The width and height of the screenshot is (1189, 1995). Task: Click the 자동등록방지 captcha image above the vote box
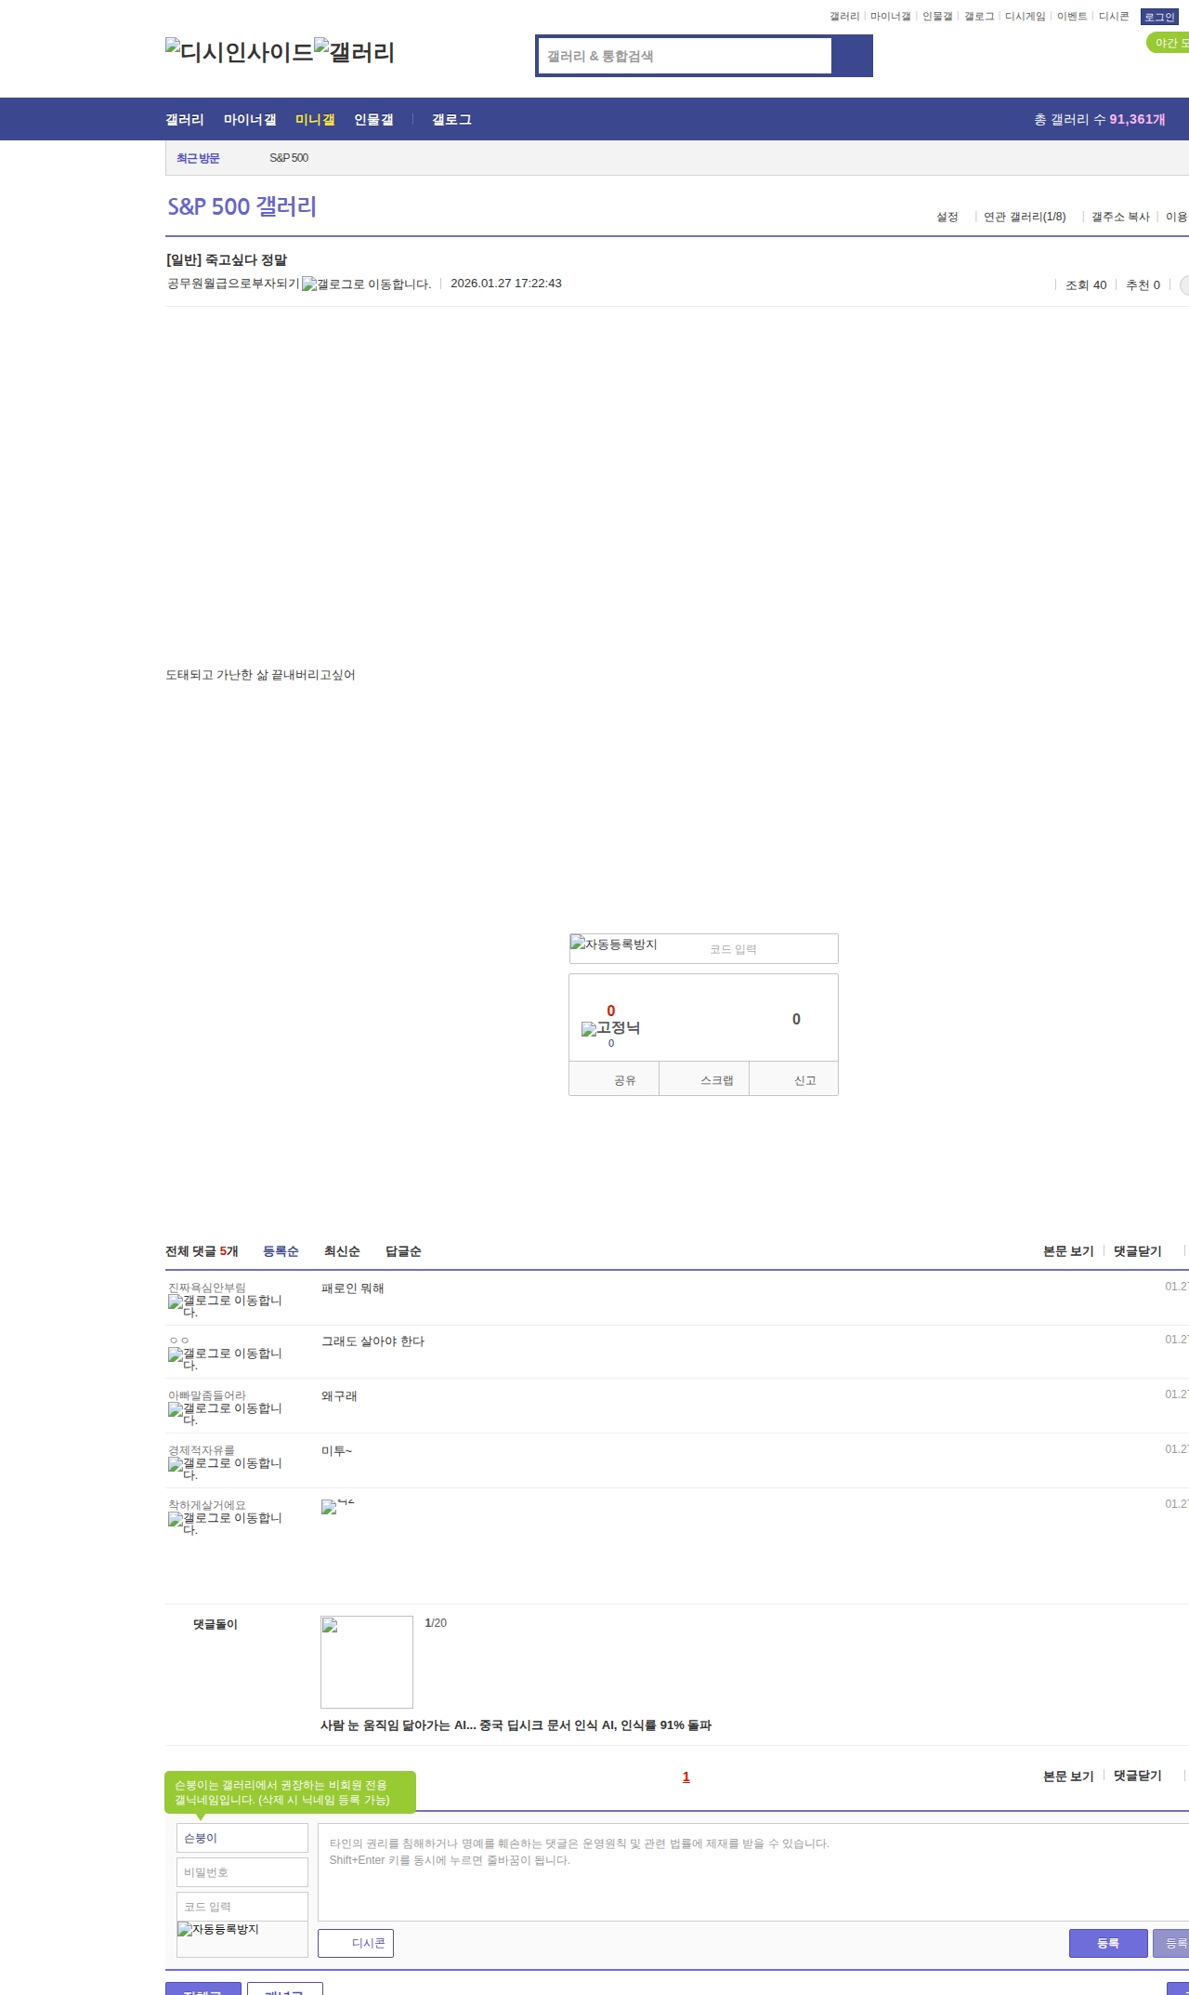[614, 945]
